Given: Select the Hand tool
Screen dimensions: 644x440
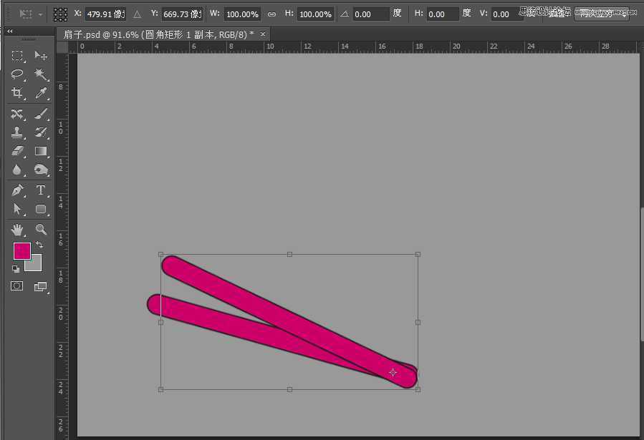Looking at the screenshot, I should pos(17,230).
